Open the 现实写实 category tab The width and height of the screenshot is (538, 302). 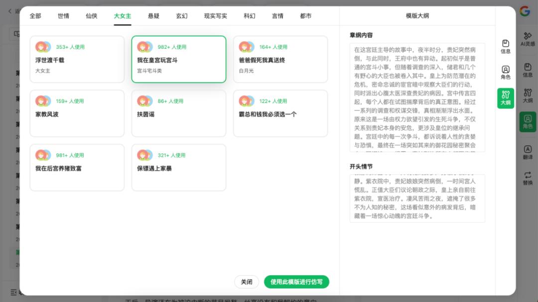[x=216, y=16]
